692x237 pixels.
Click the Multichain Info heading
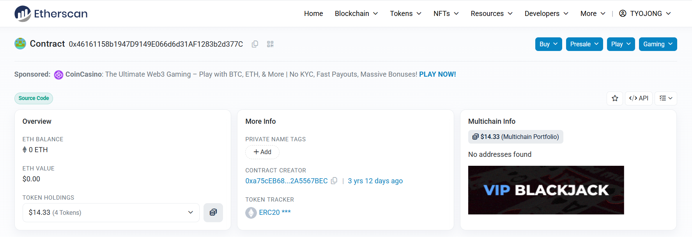(x=492, y=121)
